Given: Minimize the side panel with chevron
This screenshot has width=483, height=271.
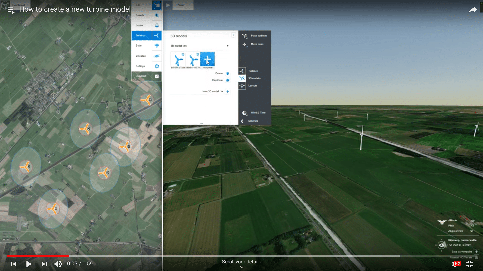Looking at the screenshot, I should (x=242, y=121).
